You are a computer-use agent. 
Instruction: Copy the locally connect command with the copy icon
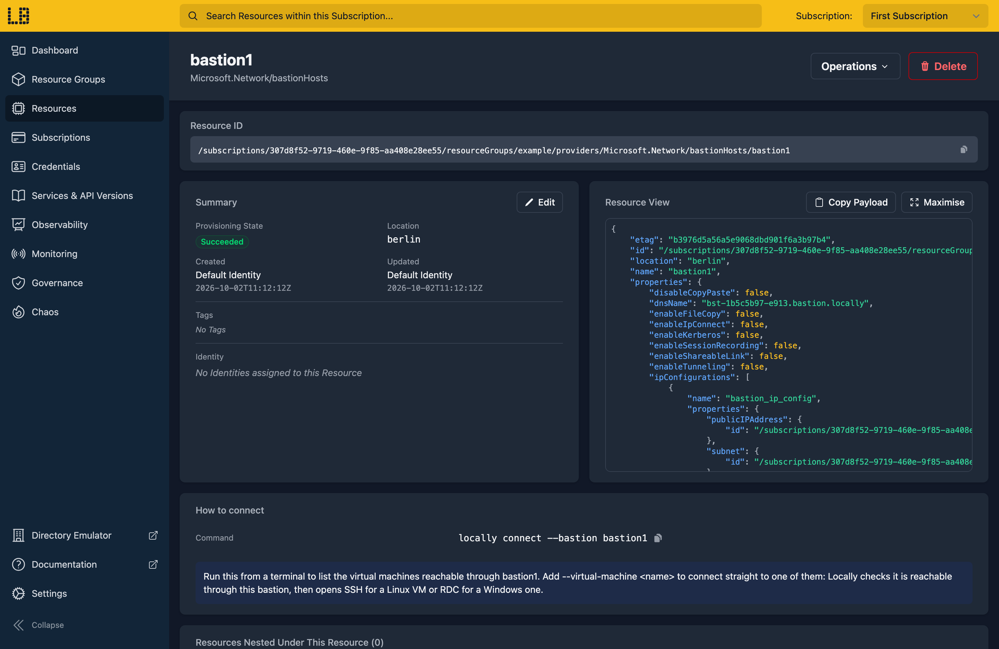click(658, 538)
